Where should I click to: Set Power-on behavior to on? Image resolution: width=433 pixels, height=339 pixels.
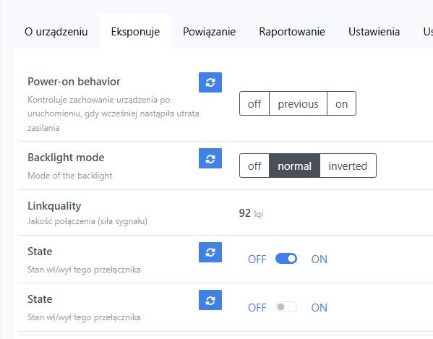(x=341, y=103)
